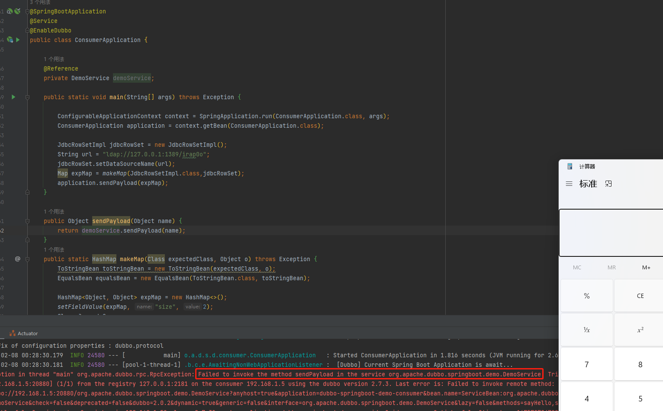Collapse the main method fold marker
This screenshot has height=411, width=663.
pyautogui.click(x=27, y=97)
